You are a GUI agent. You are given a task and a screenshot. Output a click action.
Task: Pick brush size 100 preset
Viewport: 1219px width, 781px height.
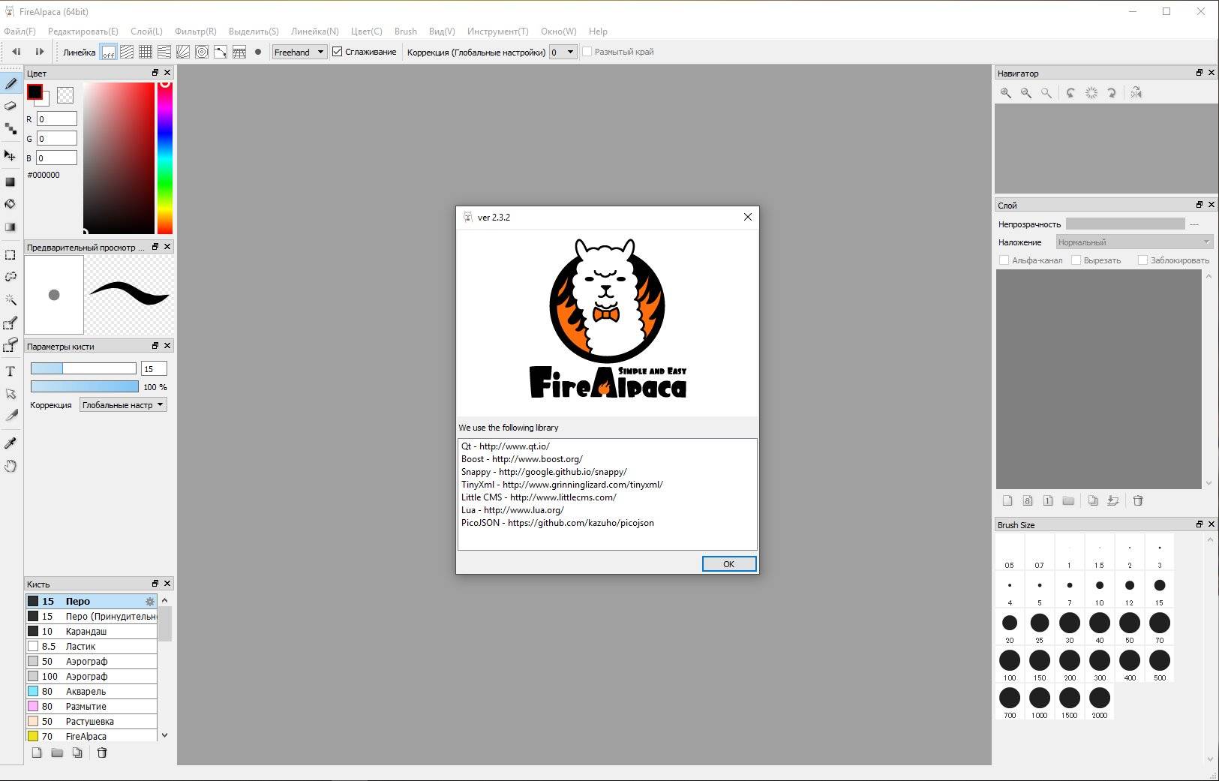pyautogui.click(x=1010, y=665)
